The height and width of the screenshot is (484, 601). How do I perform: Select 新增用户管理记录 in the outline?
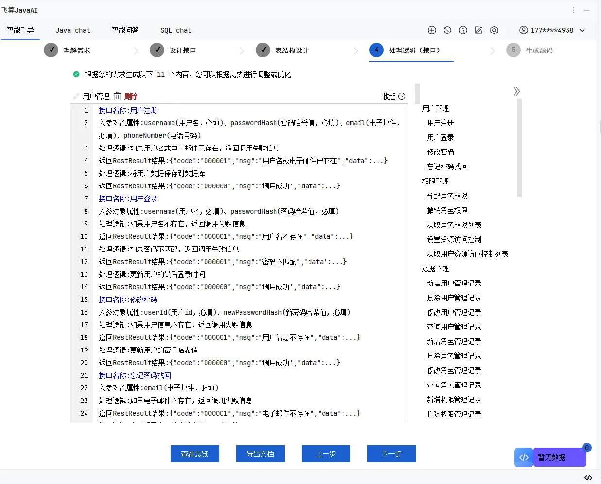click(x=454, y=283)
